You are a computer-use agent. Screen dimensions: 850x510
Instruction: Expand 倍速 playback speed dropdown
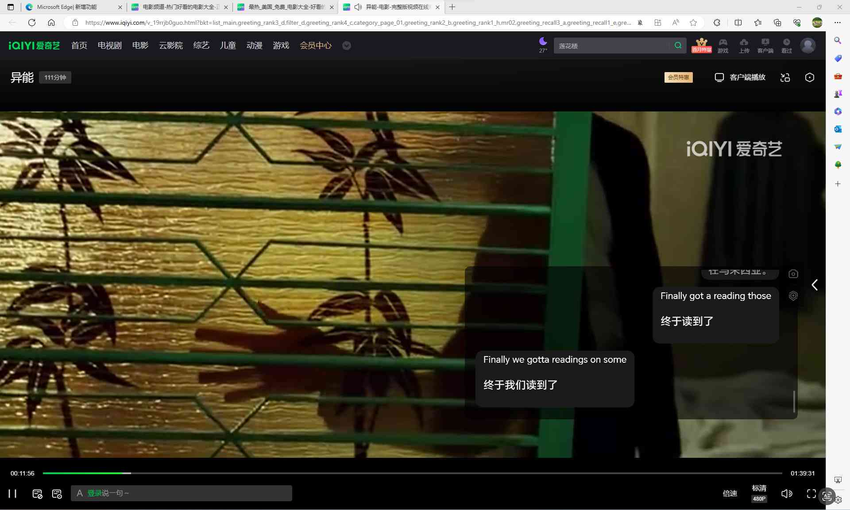click(x=729, y=493)
